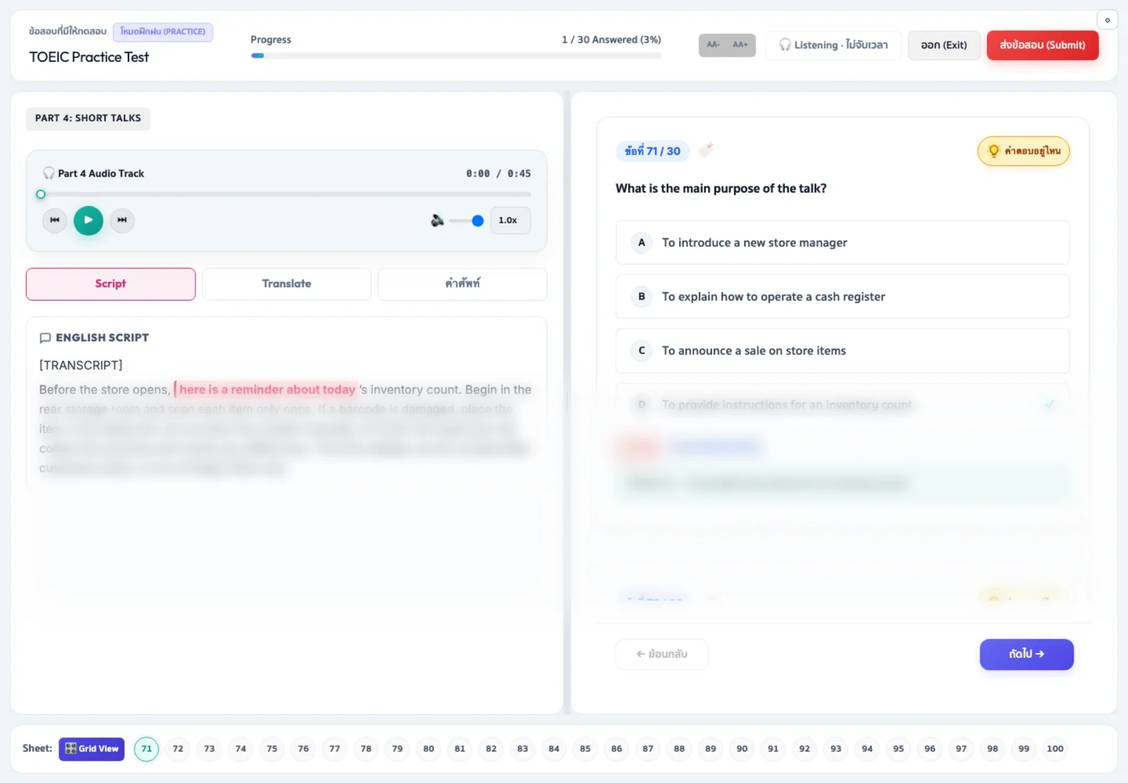Open the Script tab

point(111,283)
